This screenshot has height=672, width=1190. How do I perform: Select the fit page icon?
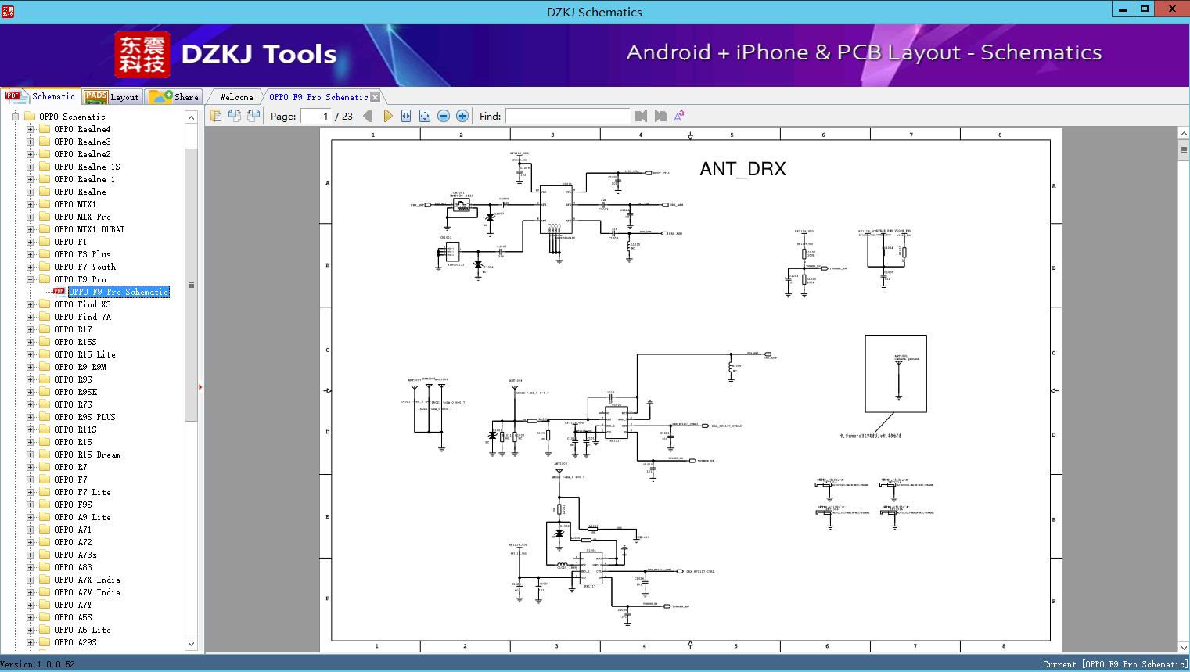coord(425,116)
